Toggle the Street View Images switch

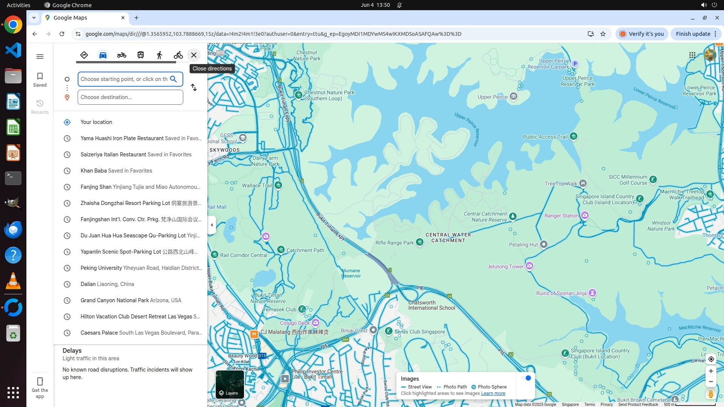pos(526,378)
